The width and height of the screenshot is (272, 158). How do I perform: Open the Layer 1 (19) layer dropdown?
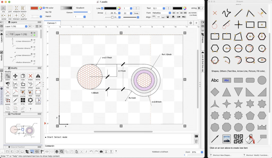click(26, 26)
